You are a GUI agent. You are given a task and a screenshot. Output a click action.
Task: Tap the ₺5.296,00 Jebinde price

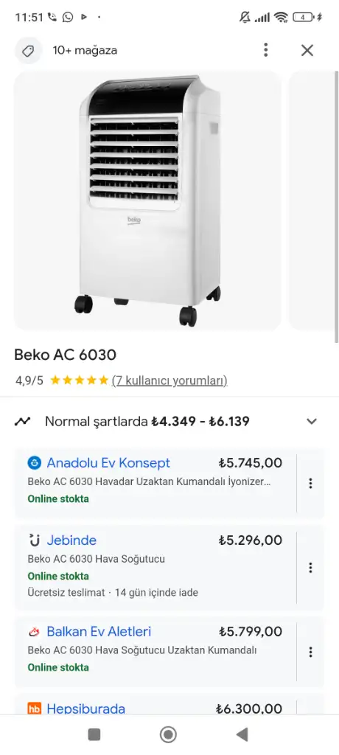(x=251, y=540)
